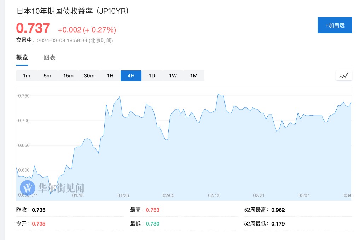Click the line chart type icon
This screenshot has width=362, height=240.
tap(344, 75)
